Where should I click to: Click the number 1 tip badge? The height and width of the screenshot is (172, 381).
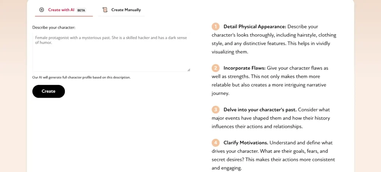(x=215, y=27)
